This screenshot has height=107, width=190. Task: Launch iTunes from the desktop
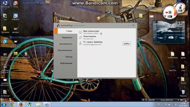[x=16, y=4]
